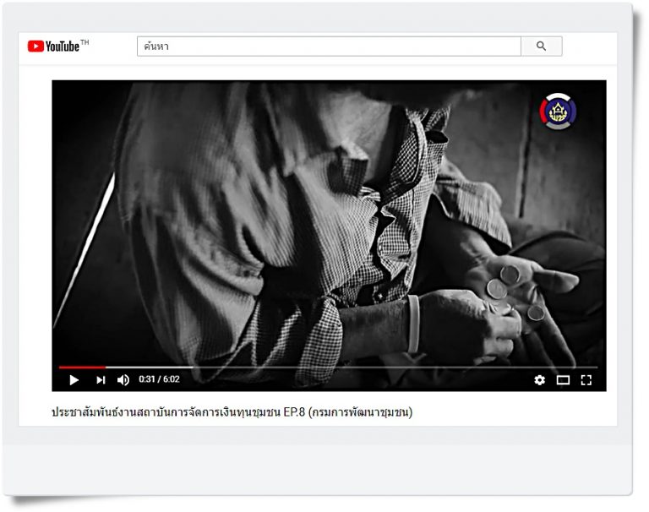Screen dimensions: 649x512
Task: Skip to the next video
Action: pos(101,380)
